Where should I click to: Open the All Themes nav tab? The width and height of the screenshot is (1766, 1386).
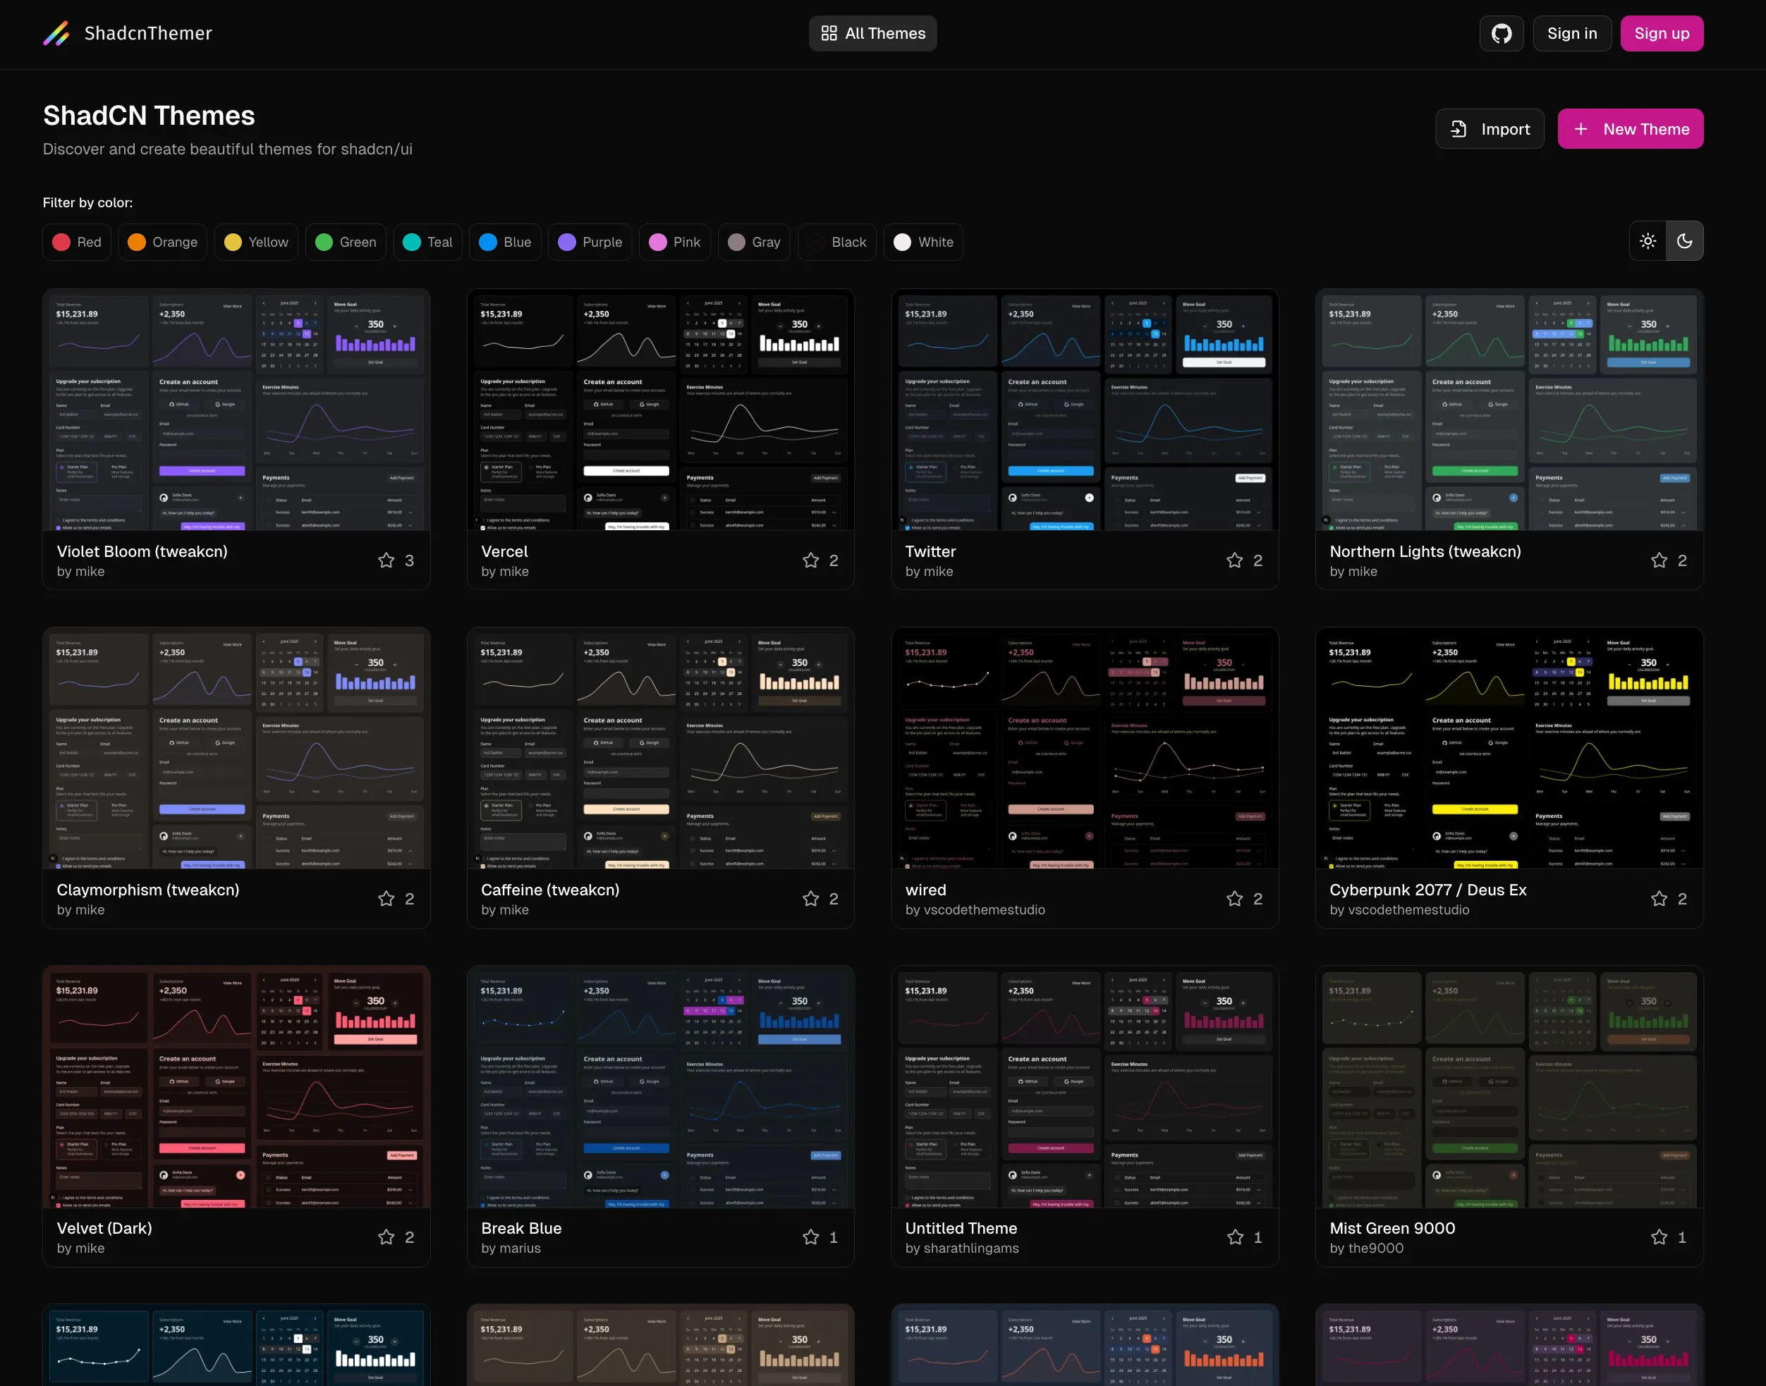(x=872, y=33)
